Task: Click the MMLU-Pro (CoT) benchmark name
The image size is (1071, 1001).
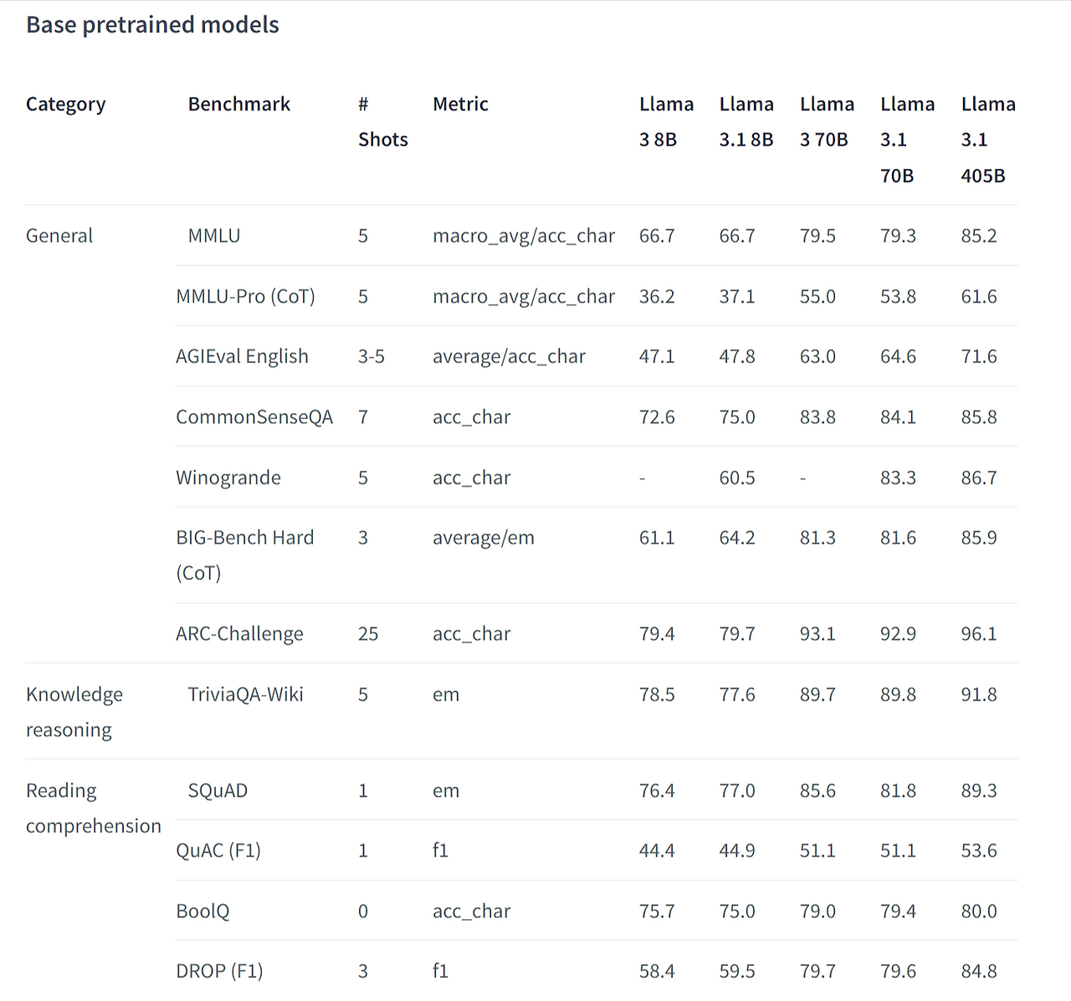Action: [245, 297]
